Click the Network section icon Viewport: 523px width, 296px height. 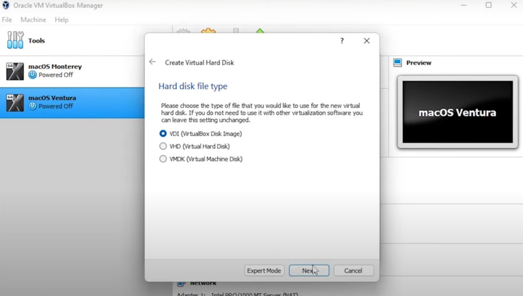(x=181, y=283)
